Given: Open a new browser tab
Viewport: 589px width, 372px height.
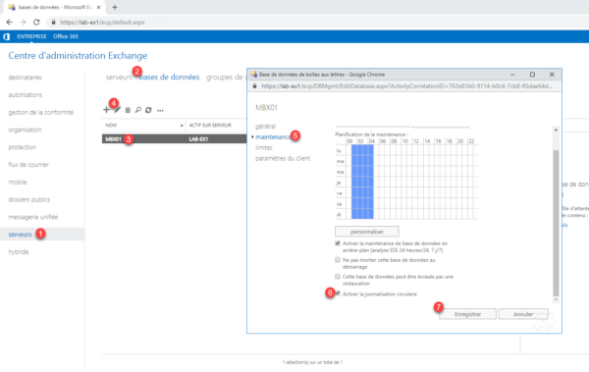Looking at the screenshot, I should 115,7.
